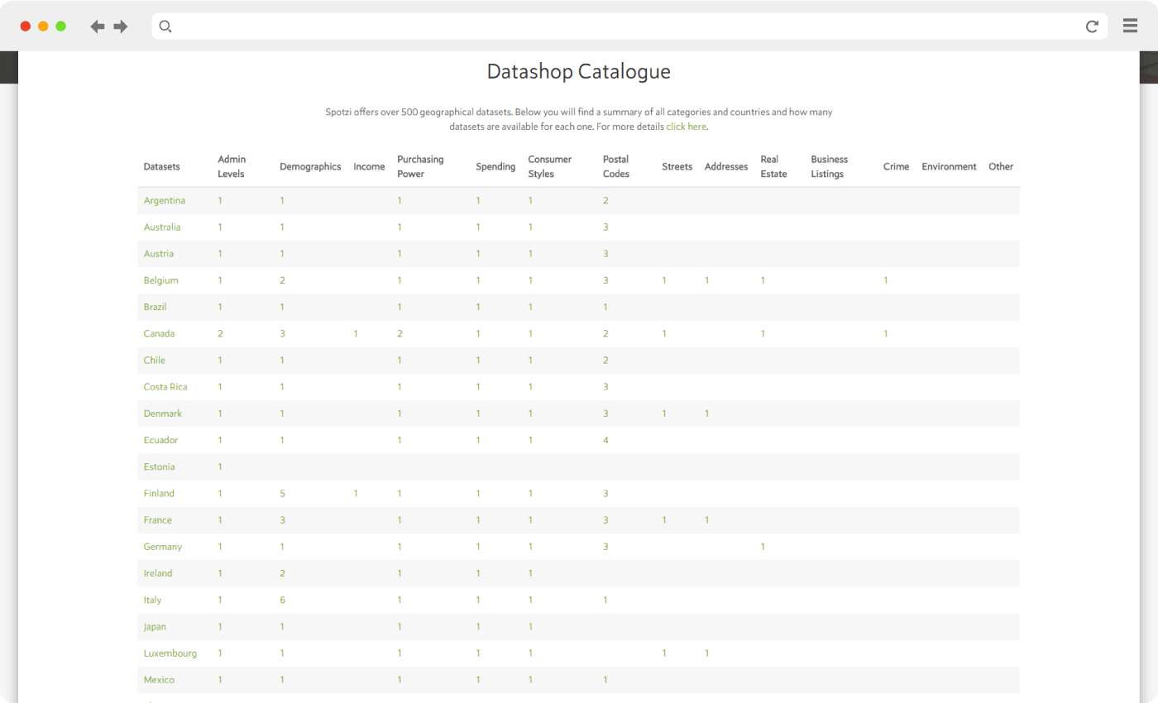Viewport: 1158px width, 703px height.
Task: Open the Japan datasets link
Action: [155, 627]
